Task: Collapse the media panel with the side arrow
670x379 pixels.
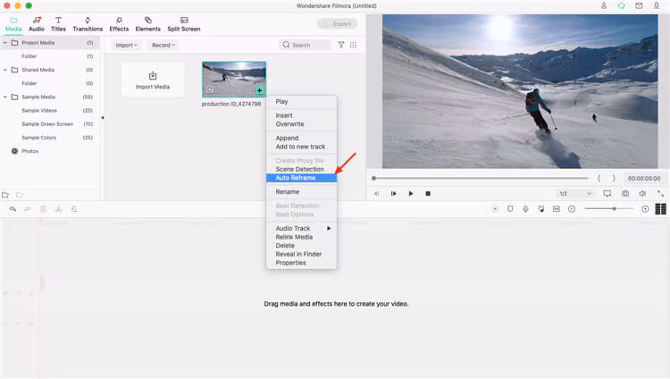Action: tap(103, 118)
